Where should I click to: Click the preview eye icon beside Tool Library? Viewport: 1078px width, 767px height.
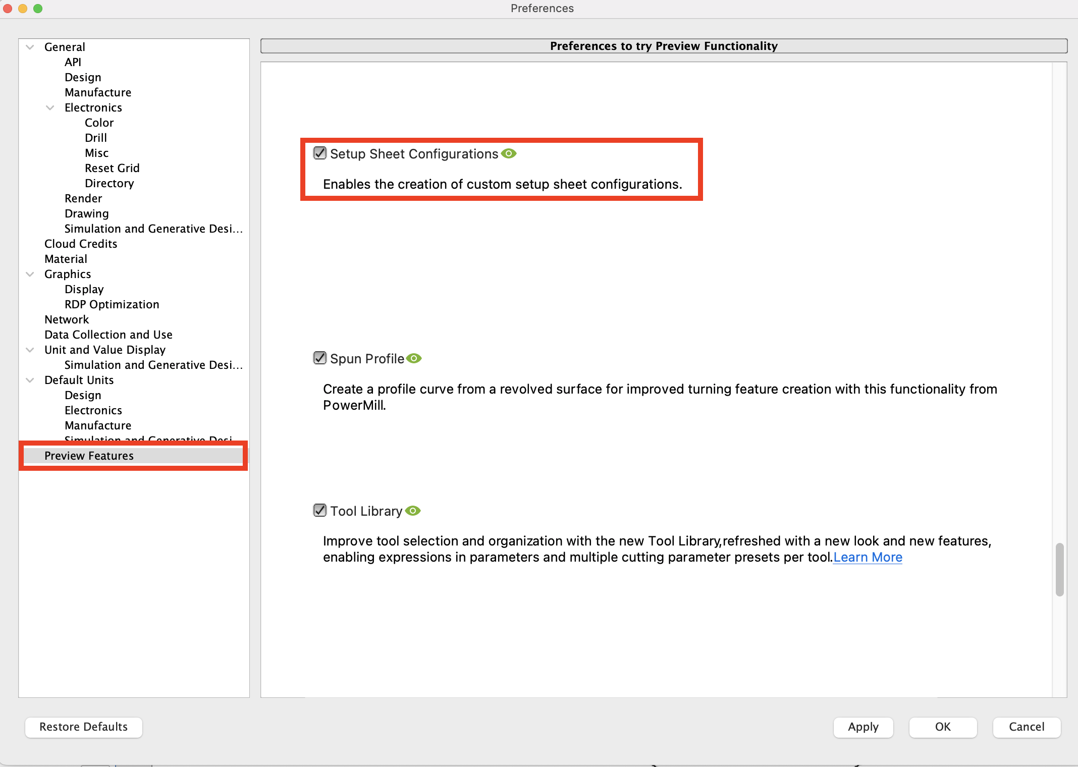coord(414,511)
